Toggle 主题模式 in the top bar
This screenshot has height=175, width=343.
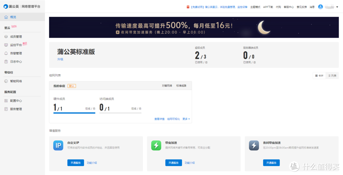[255, 7]
